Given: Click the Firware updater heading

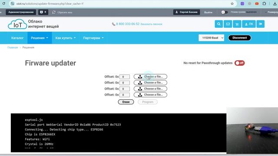Looking at the screenshot, I should (50, 63).
